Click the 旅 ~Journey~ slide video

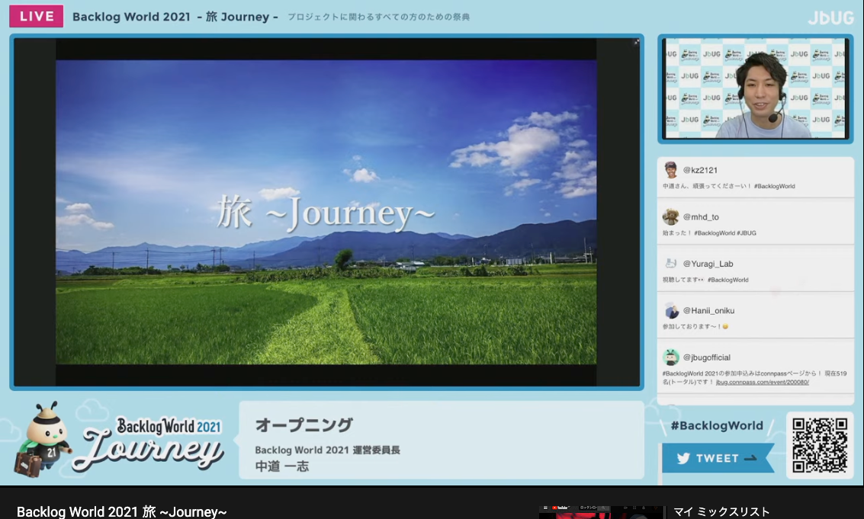tap(326, 212)
